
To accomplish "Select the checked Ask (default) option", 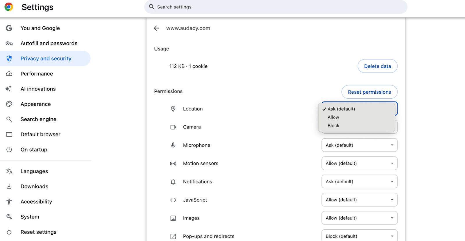I will click(341, 109).
